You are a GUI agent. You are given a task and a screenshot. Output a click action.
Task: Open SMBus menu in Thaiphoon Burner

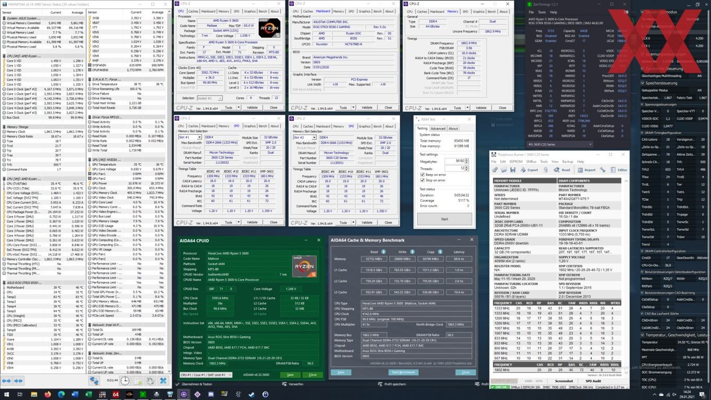pos(531,162)
